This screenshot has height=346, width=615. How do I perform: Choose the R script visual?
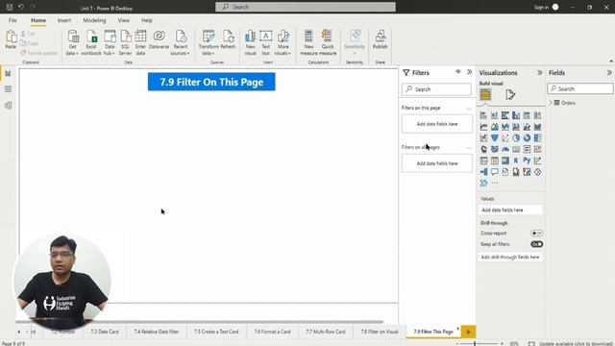516,161
